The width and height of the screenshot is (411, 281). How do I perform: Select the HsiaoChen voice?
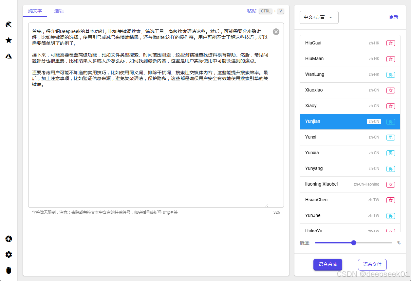(x=350, y=200)
